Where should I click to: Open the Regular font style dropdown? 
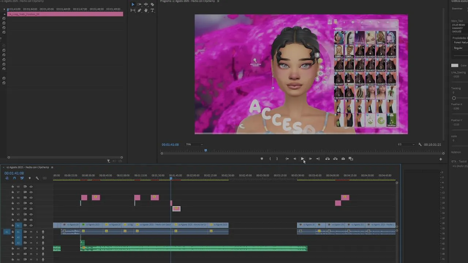coord(460,48)
